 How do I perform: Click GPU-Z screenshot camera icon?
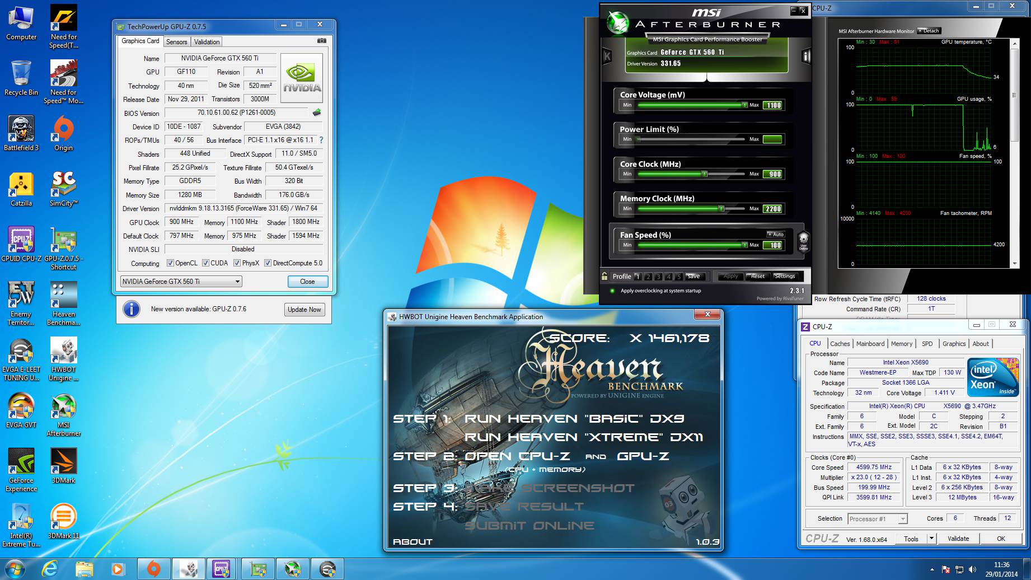[321, 41]
